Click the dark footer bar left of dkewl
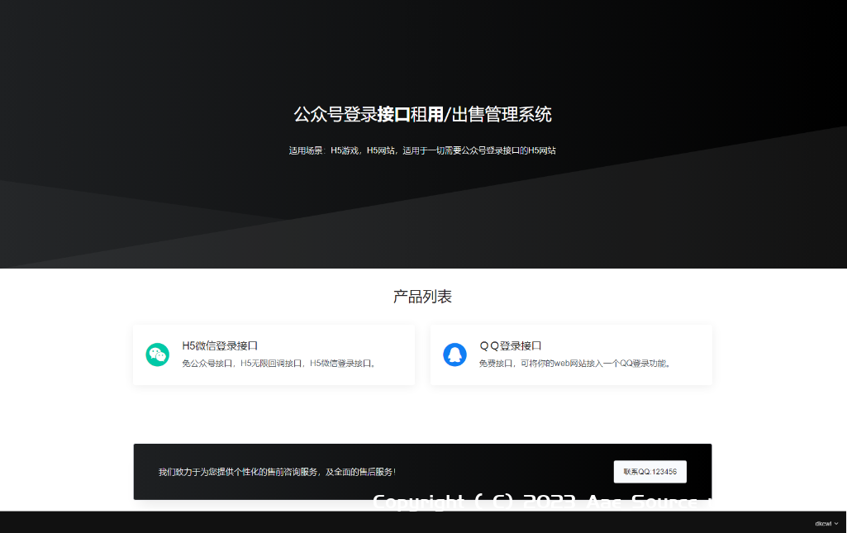The width and height of the screenshot is (847, 533). 413,523
